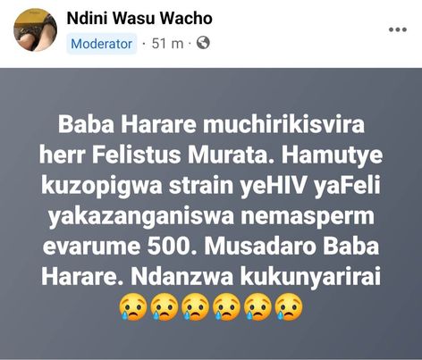
Task: Open the three-dot post options menu
Action: click(398, 29)
